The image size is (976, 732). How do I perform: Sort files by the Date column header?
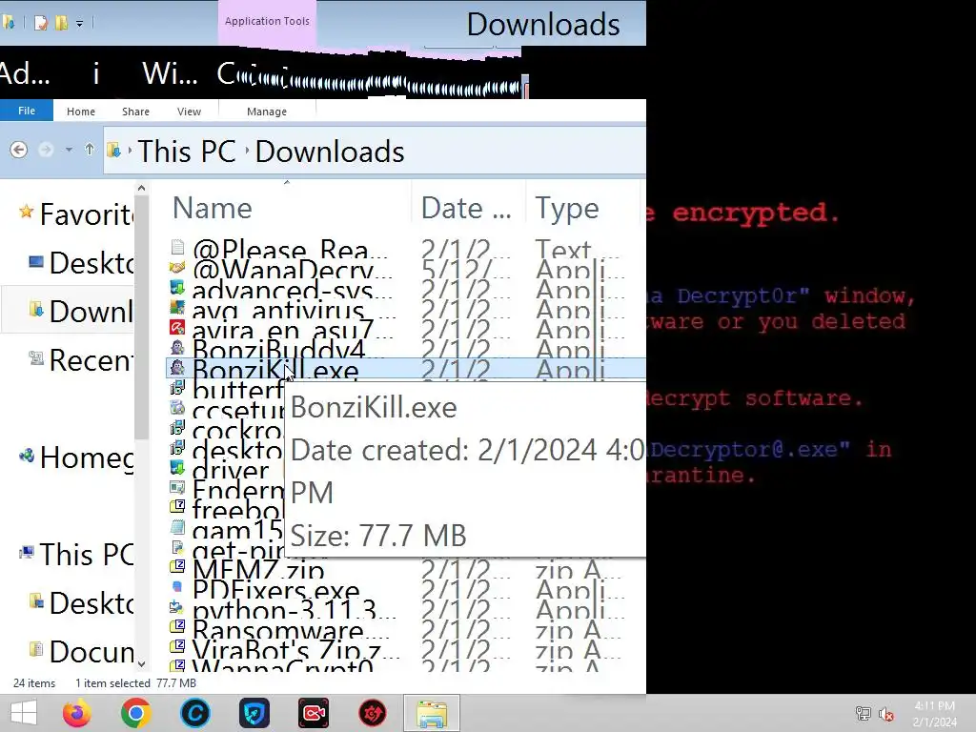pyautogui.click(x=465, y=209)
